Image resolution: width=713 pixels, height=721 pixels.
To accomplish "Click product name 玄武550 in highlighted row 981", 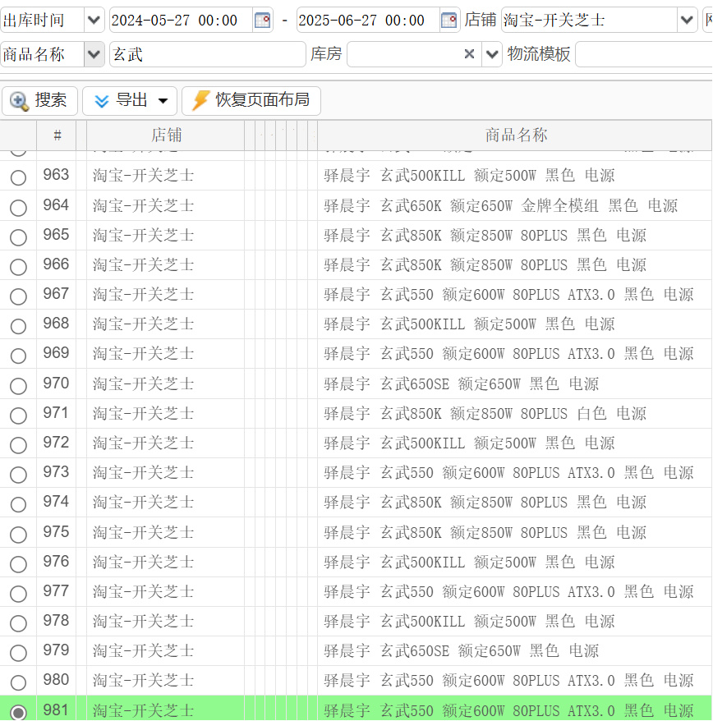I will coord(508,710).
